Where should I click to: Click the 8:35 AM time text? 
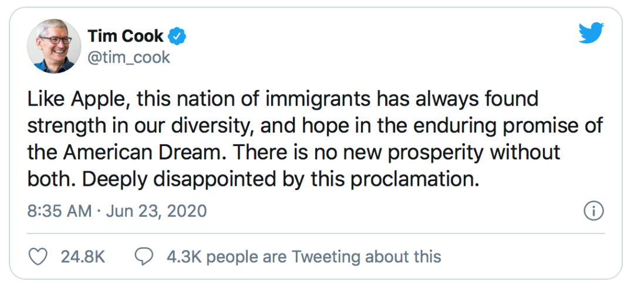pyautogui.click(x=59, y=211)
